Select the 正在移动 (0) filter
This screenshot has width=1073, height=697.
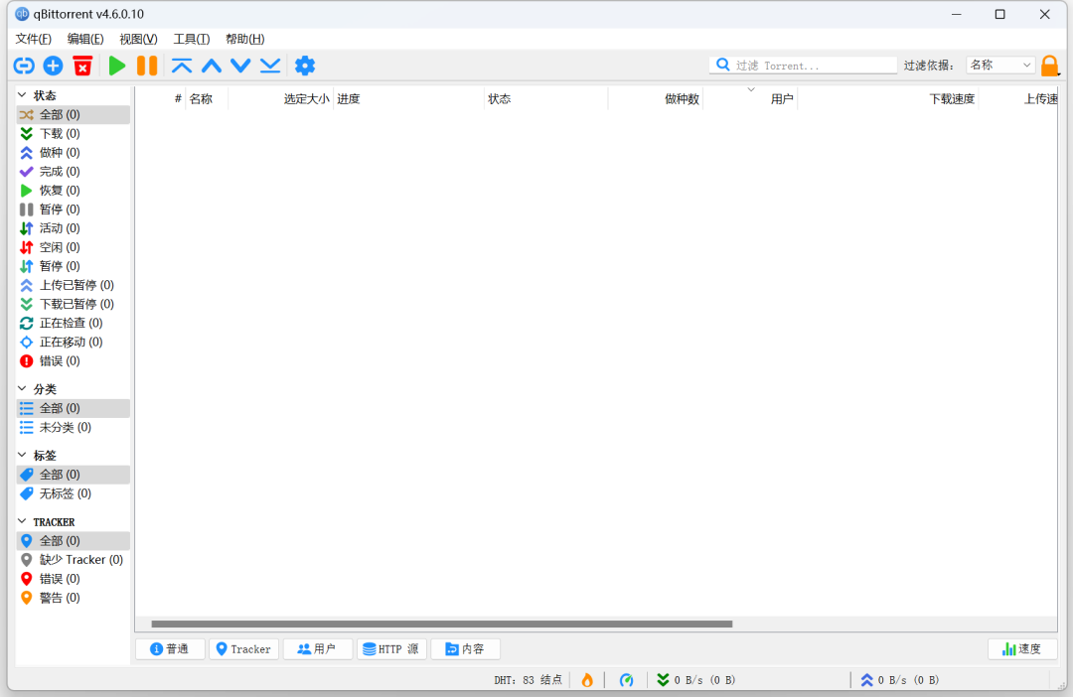click(x=74, y=342)
